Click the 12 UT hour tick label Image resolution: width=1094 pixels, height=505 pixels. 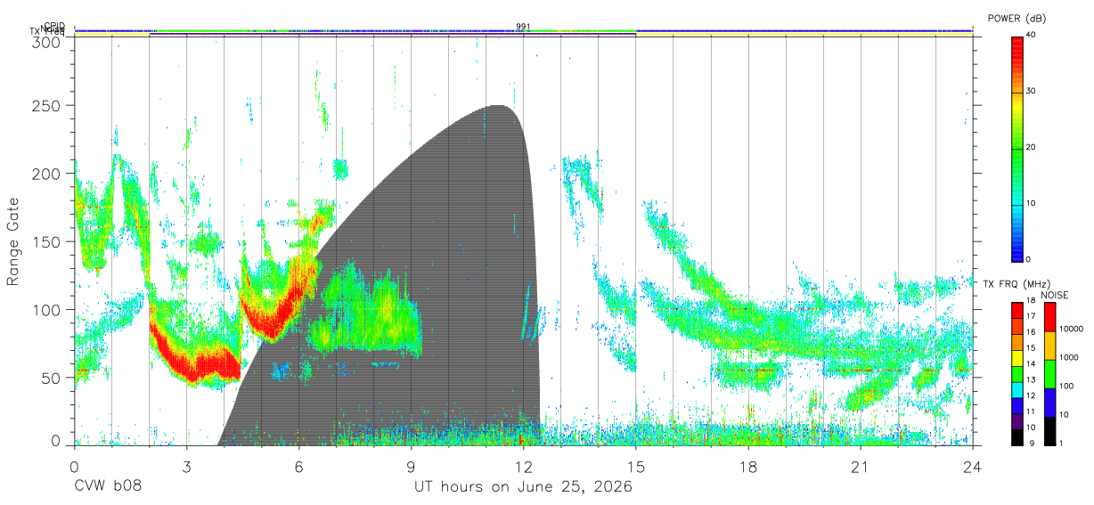tap(524, 468)
